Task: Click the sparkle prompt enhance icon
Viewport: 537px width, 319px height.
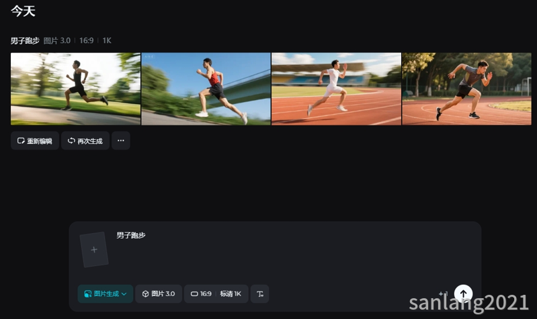Action: 443,294
